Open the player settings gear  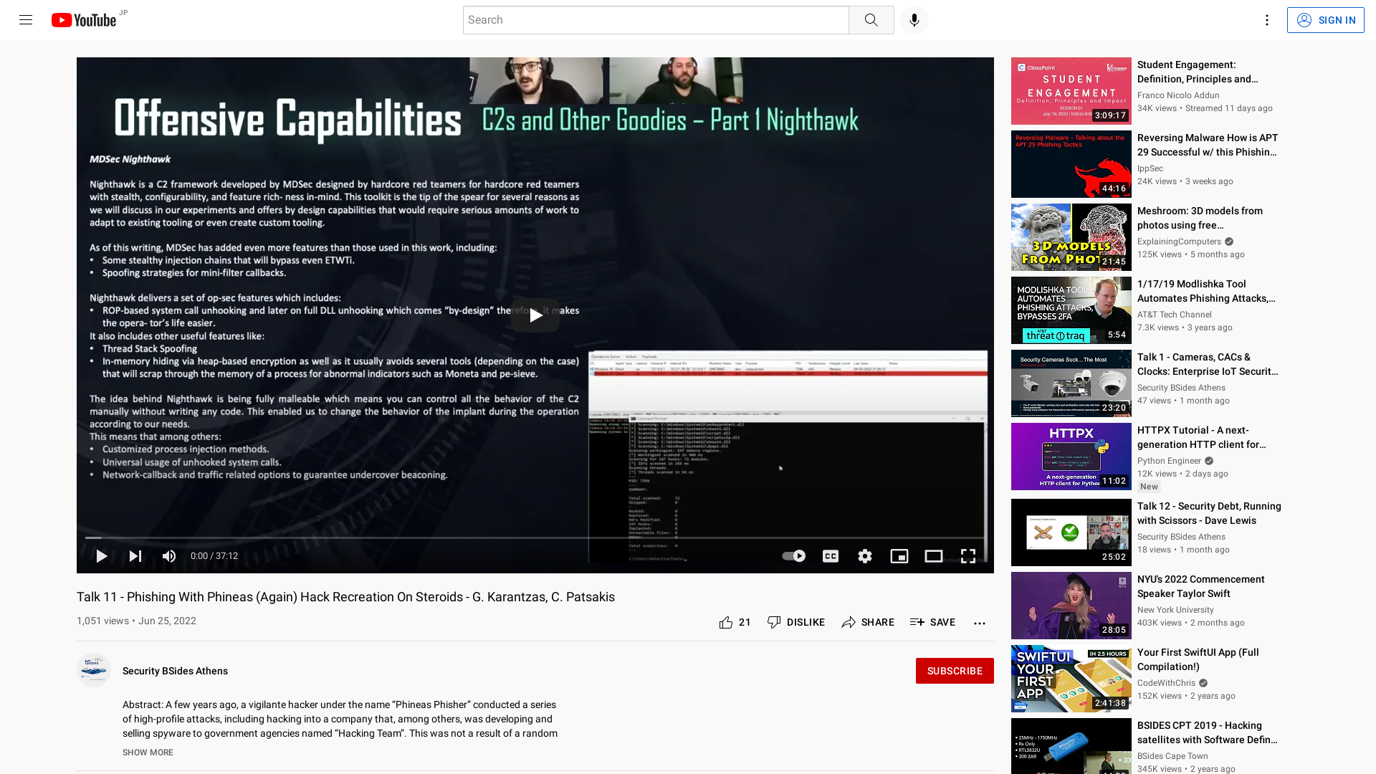pos(864,555)
